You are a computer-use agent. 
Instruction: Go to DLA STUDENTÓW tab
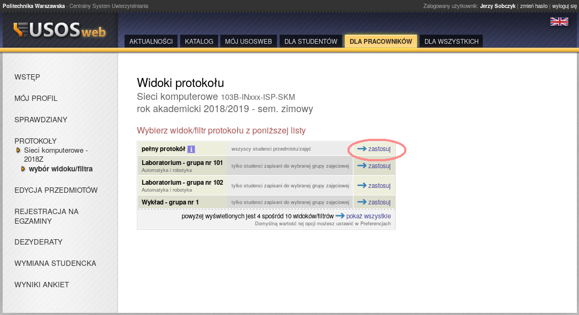click(x=311, y=42)
